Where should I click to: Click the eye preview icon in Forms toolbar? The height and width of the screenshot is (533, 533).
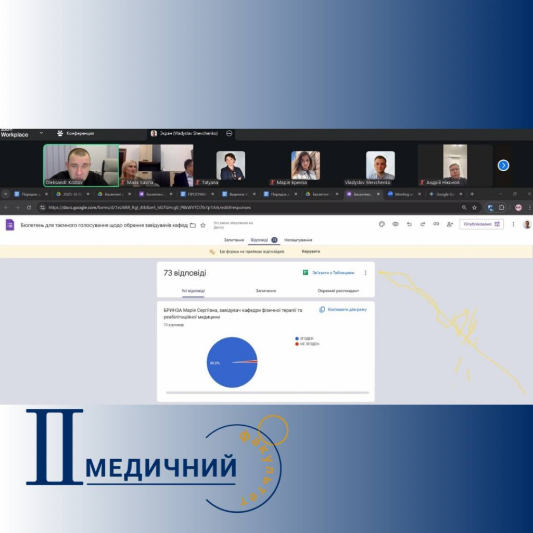pos(395,224)
